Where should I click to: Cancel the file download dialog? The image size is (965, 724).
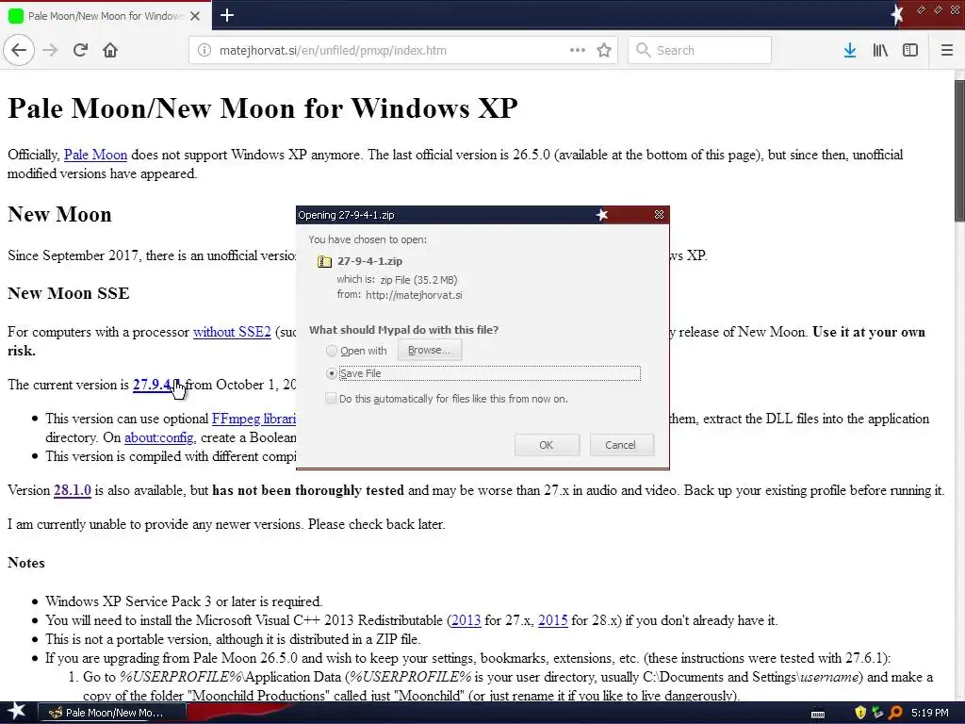(620, 445)
